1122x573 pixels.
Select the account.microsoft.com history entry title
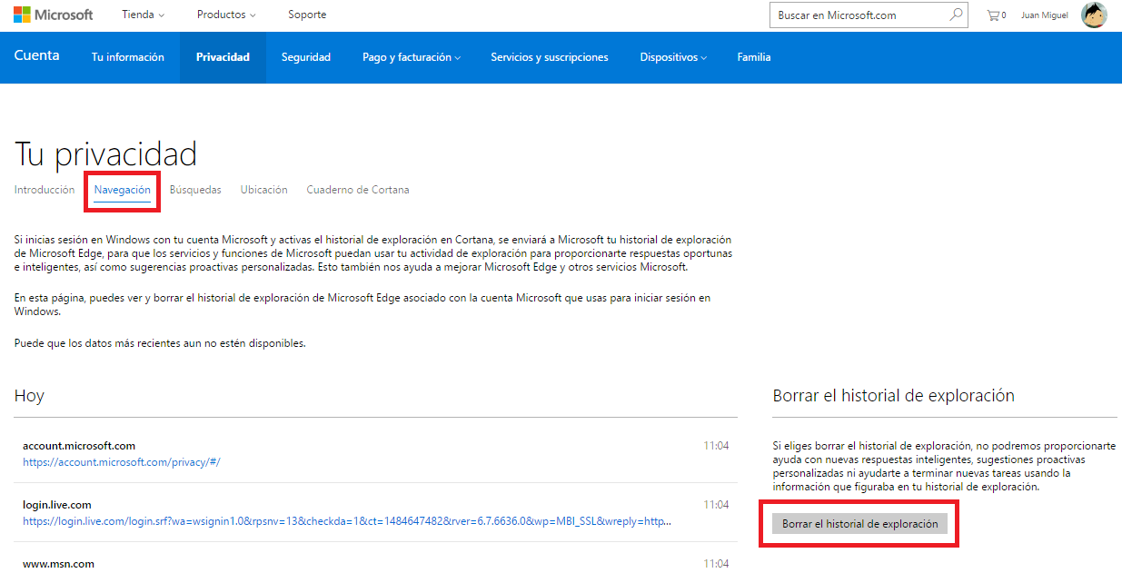click(x=79, y=446)
